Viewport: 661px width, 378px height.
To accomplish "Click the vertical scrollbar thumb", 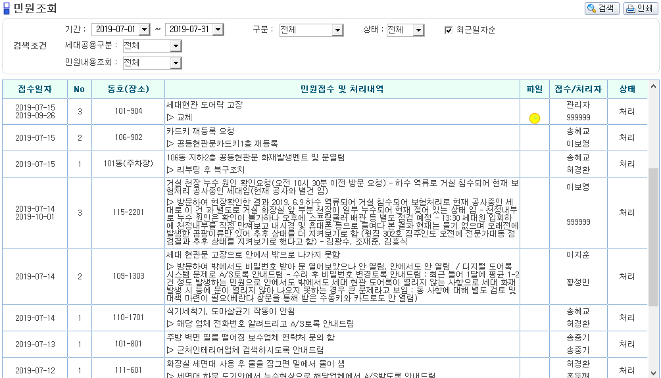I will click(x=653, y=237).
